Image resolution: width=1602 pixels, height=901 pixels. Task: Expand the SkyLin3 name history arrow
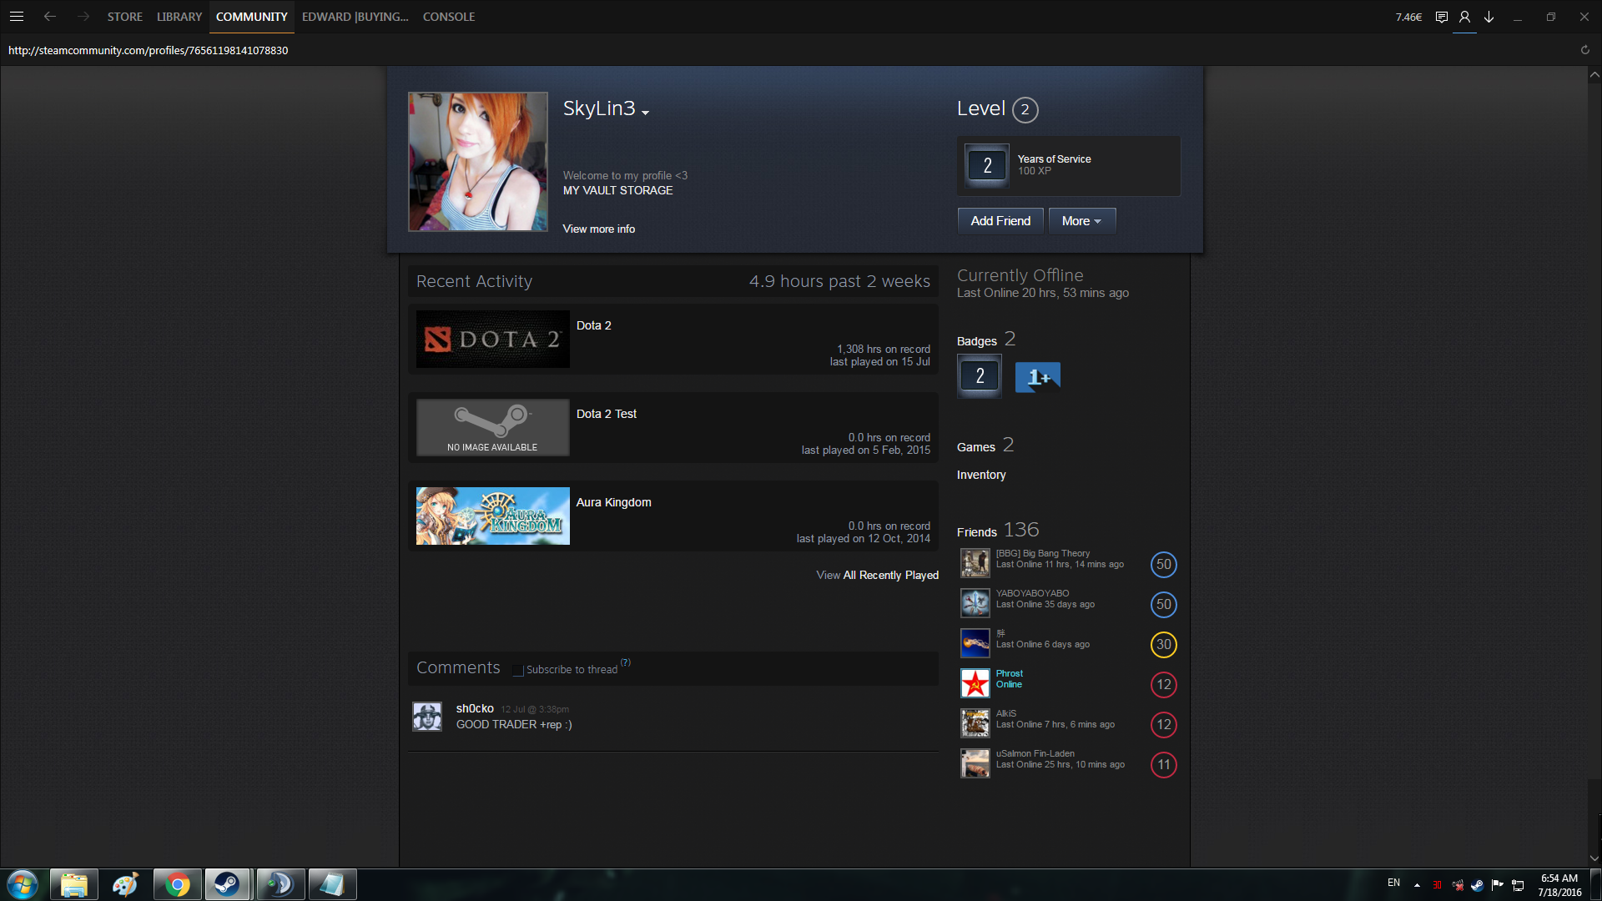click(x=645, y=113)
